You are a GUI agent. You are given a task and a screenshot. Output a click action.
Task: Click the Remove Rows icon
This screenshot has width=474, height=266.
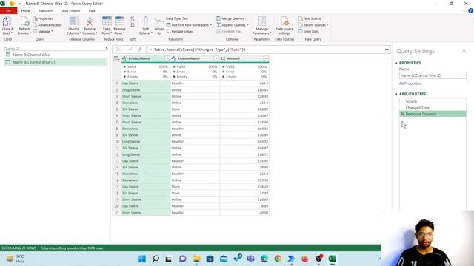click(x=119, y=21)
